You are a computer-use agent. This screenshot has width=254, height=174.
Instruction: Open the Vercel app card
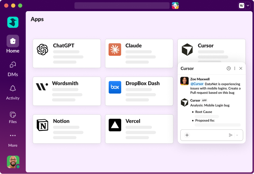tap(139, 129)
